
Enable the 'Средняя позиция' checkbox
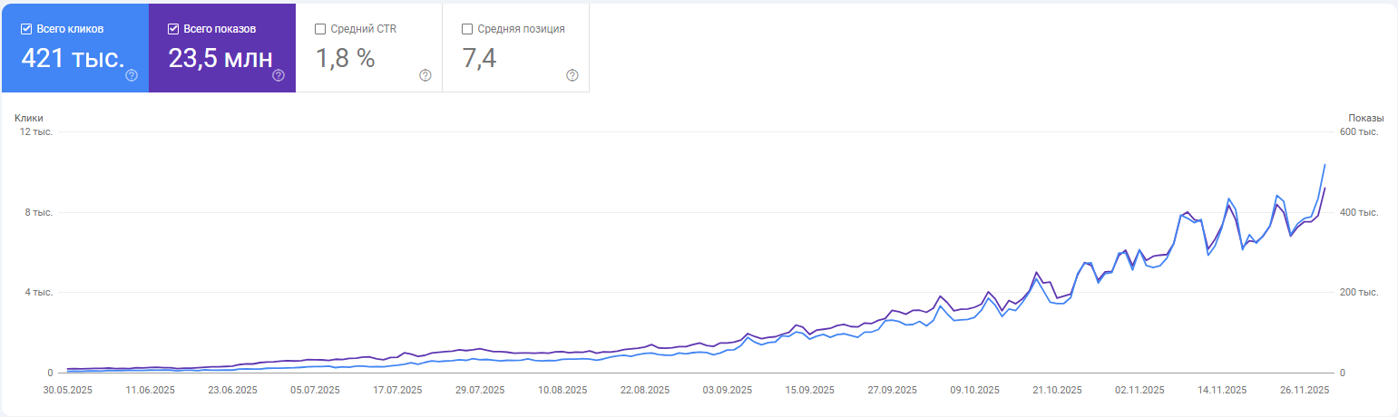(467, 29)
